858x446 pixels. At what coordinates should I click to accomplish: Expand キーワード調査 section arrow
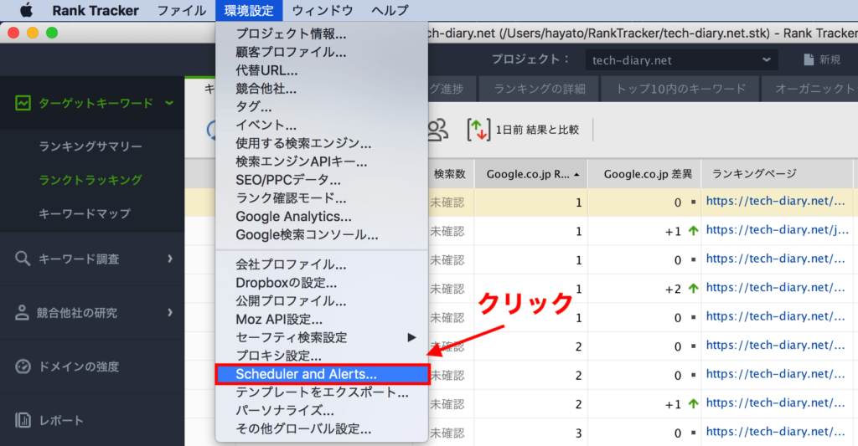point(170,259)
